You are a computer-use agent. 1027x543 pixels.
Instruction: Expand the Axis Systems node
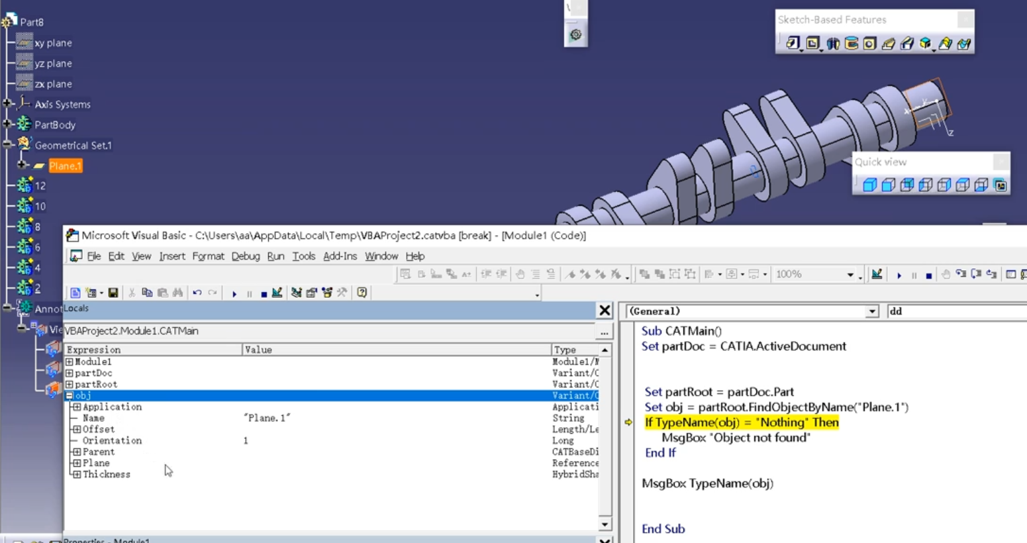7,103
